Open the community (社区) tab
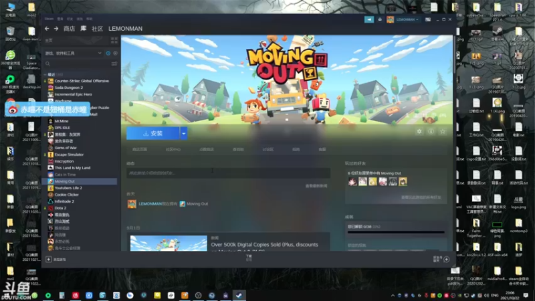The width and height of the screenshot is (535, 301). (x=97, y=29)
